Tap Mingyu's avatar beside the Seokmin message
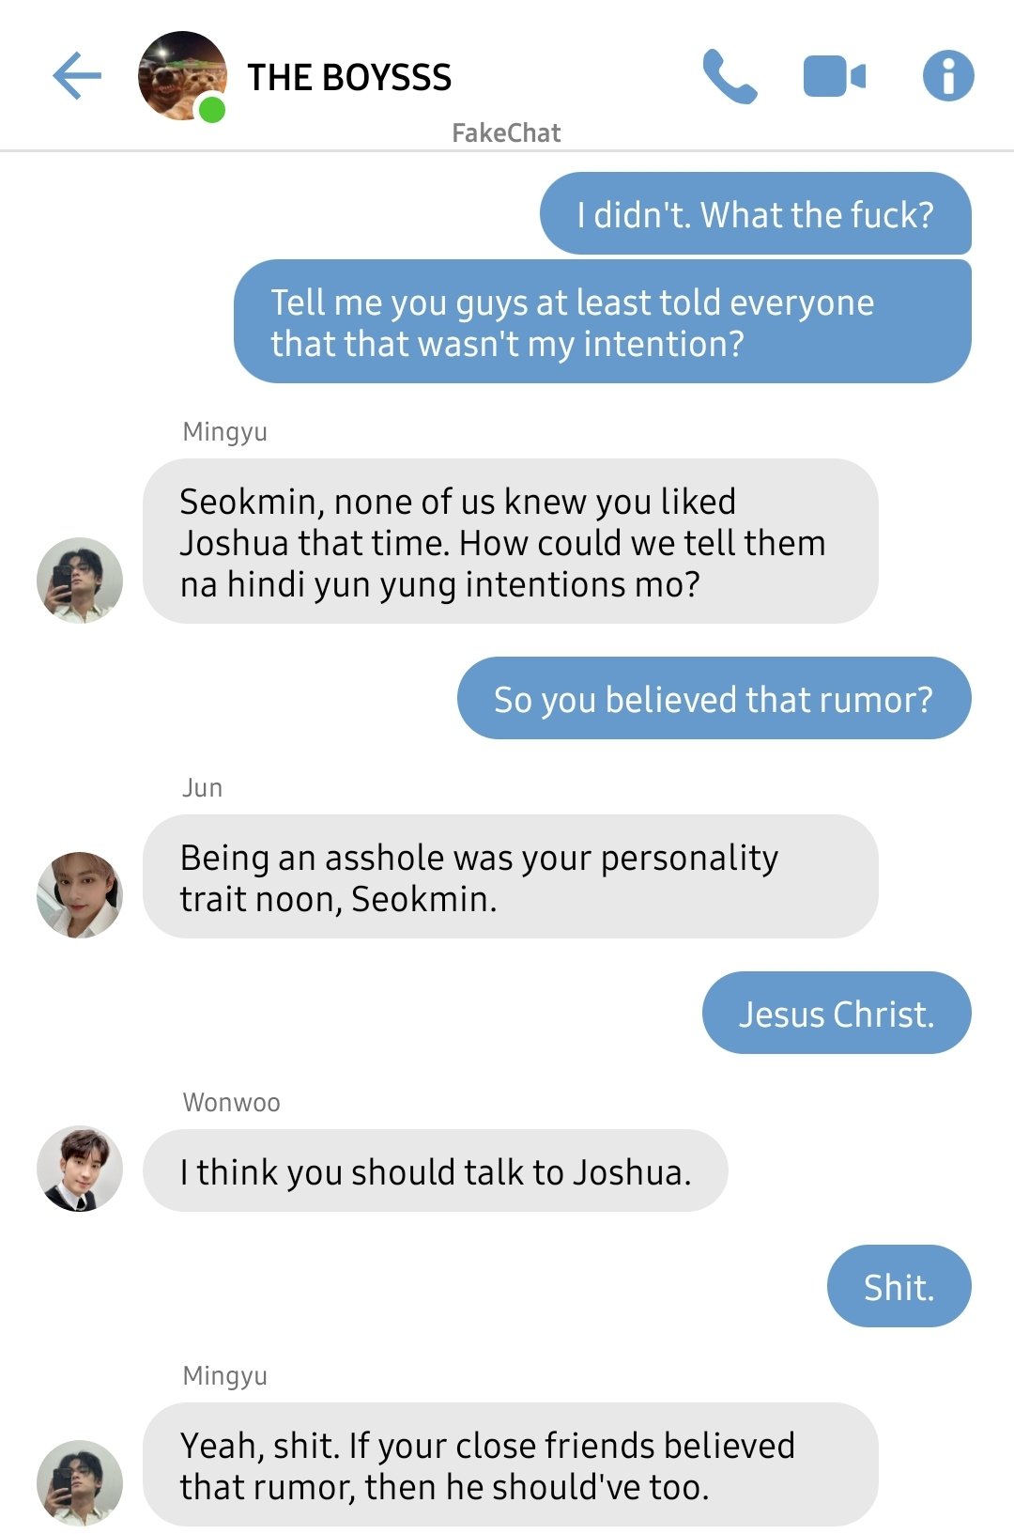This screenshot has height=1534, width=1014. point(80,581)
